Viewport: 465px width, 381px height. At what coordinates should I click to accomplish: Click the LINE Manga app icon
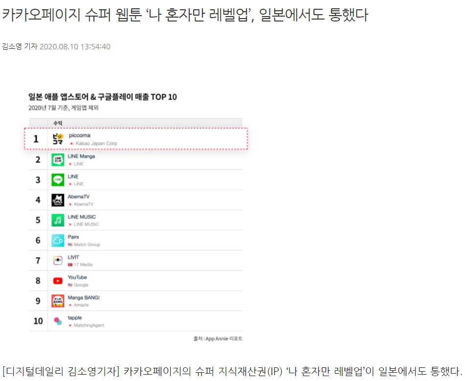[x=58, y=160]
